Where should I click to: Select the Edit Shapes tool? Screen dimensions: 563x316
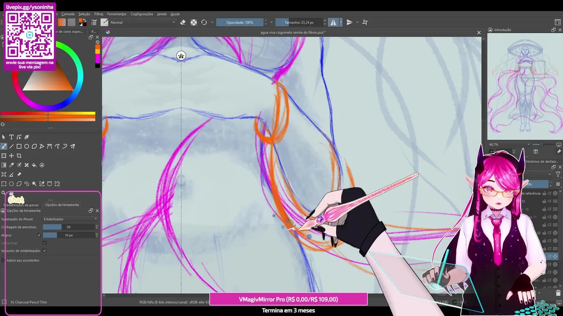pyautogui.click(x=19, y=137)
